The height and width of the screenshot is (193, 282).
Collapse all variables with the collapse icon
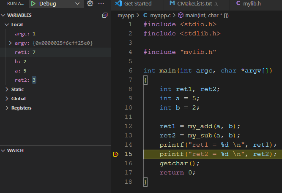105,16
